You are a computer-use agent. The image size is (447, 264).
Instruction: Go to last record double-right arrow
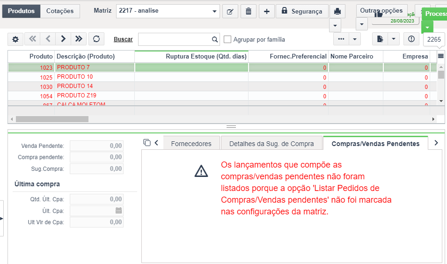(79, 39)
